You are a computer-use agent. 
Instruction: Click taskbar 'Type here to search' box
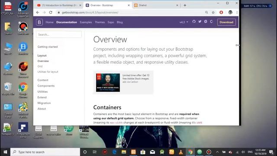[x=45, y=152]
